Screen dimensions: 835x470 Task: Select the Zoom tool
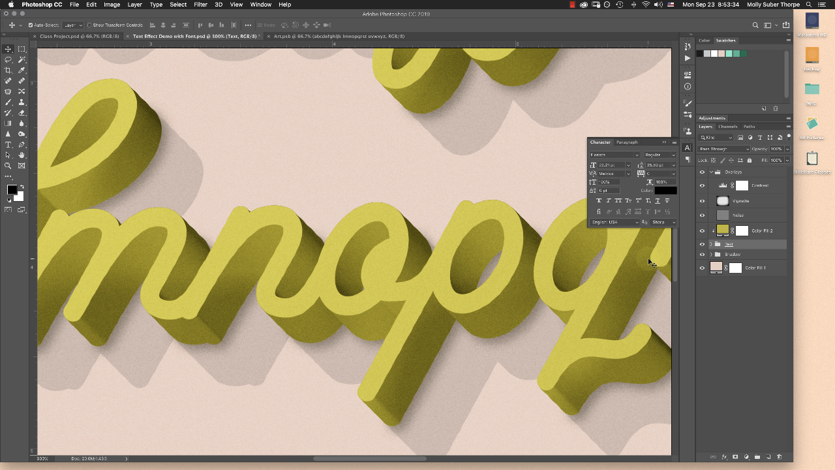pyautogui.click(x=8, y=166)
